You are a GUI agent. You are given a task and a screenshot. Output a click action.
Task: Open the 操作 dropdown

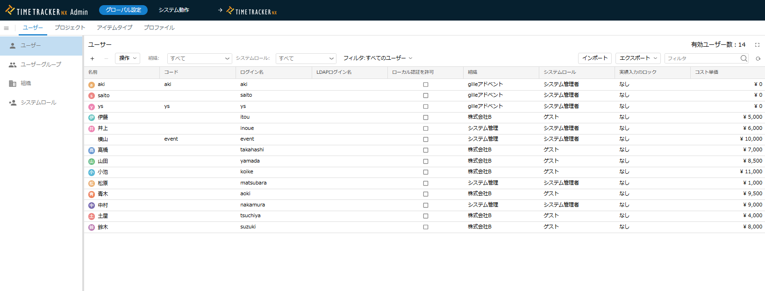coord(128,58)
